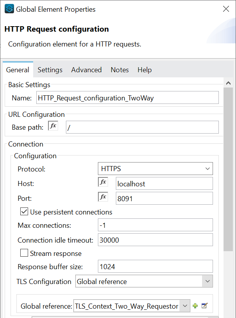Select the Help tab
The width and height of the screenshot is (236, 318).
[144, 70]
